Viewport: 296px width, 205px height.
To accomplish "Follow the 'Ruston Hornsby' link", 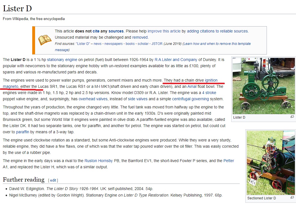I will [x=99, y=161].
